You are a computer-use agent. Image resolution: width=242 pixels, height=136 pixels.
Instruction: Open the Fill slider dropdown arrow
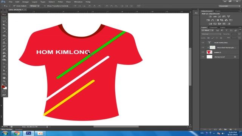(239, 38)
